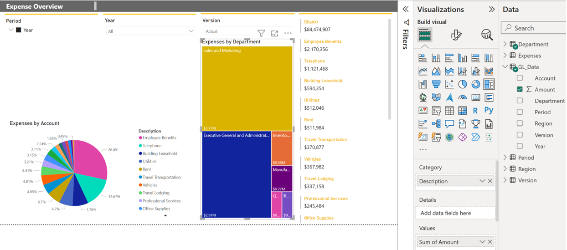This screenshot has height=250, width=567.
Task: Click the Search box in Data pane
Action: pos(533,28)
